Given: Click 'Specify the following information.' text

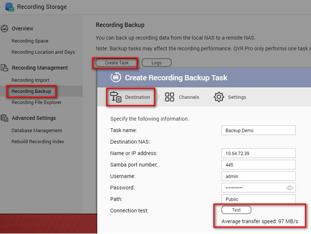Looking at the screenshot, I should click(x=150, y=119).
